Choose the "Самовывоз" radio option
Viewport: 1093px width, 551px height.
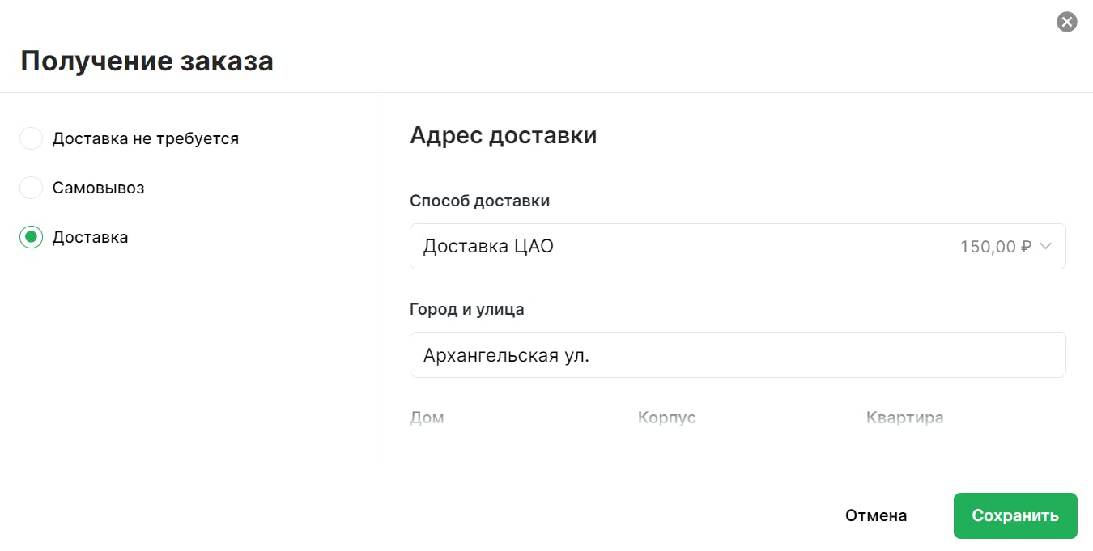tap(31, 188)
